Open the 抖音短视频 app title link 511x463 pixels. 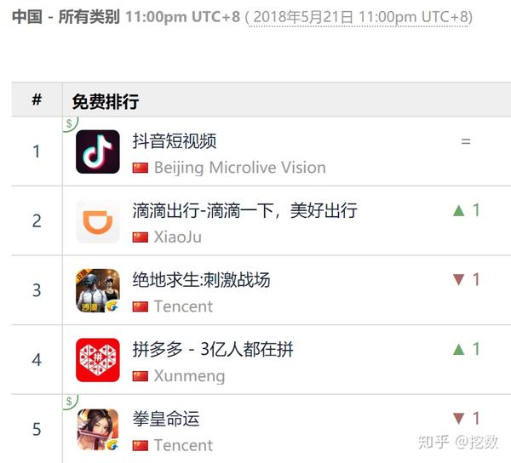pyautogui.click(x=175, y=141)
